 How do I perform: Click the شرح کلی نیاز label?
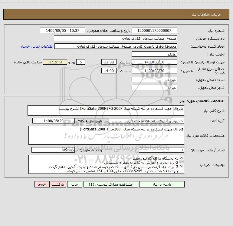214,111
